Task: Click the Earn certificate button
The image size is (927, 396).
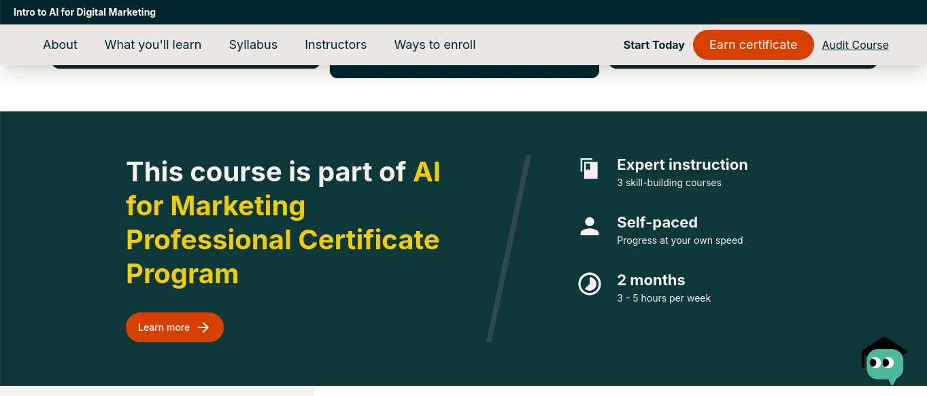Action: (x=753, y=45)
